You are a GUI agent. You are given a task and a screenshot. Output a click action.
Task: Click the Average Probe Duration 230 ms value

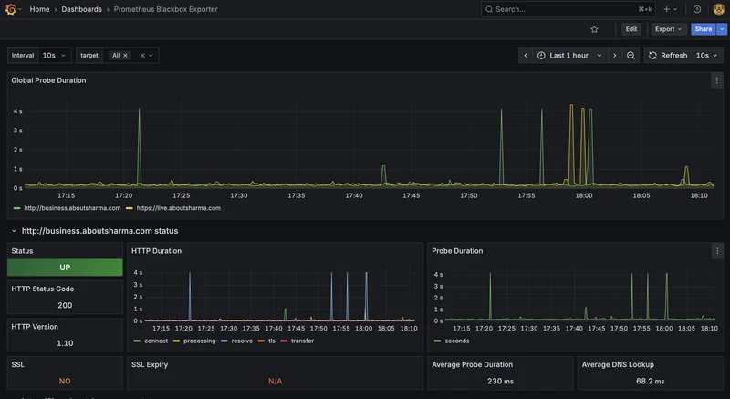[500, 381]
